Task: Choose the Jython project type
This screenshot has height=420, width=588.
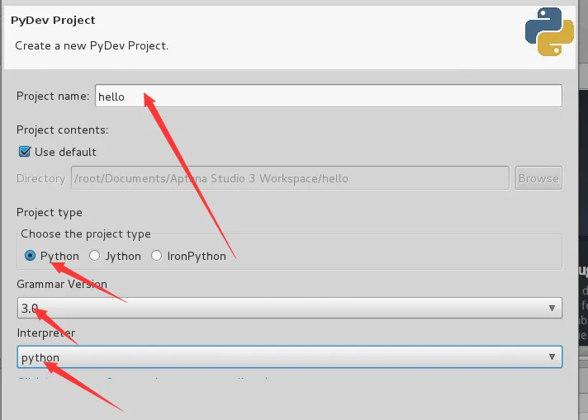Action: pyautogui.click(x=95, y=256)
